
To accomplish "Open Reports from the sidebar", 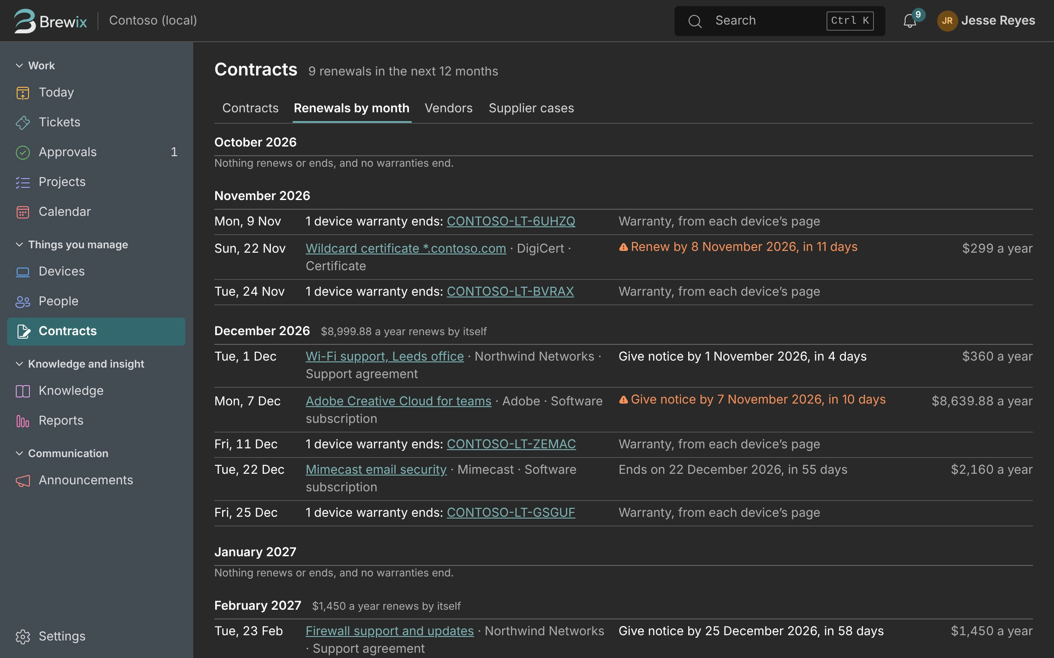I will 96,421.
